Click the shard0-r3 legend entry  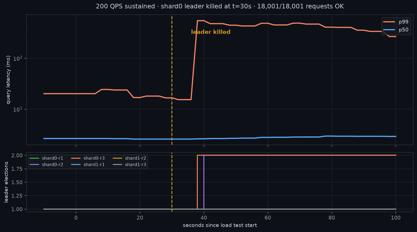pyautogui.click(x=88, y=158)
